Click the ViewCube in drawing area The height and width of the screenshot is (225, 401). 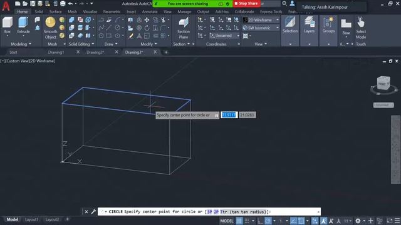click(383, 84)
